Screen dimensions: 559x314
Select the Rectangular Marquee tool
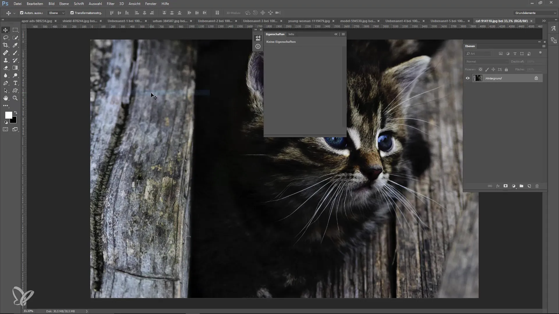click(x=15, y=30)
